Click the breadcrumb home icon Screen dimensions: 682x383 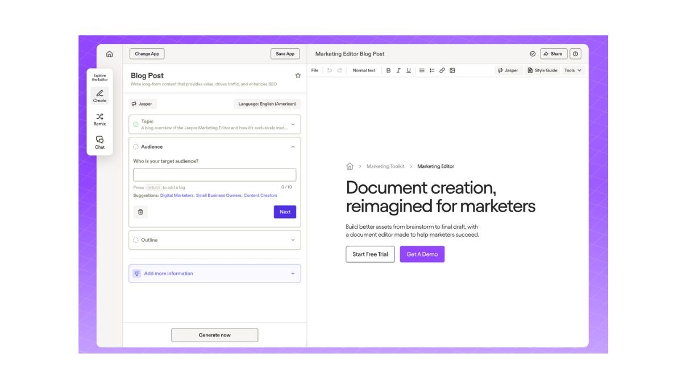[x=350, y=166]
